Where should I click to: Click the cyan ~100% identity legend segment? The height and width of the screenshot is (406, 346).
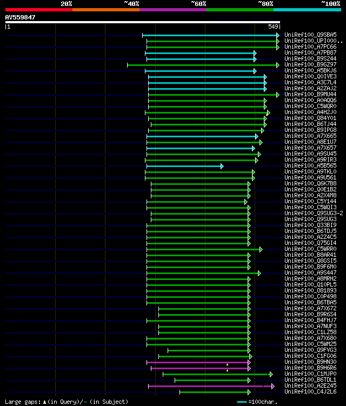point(308,10)
